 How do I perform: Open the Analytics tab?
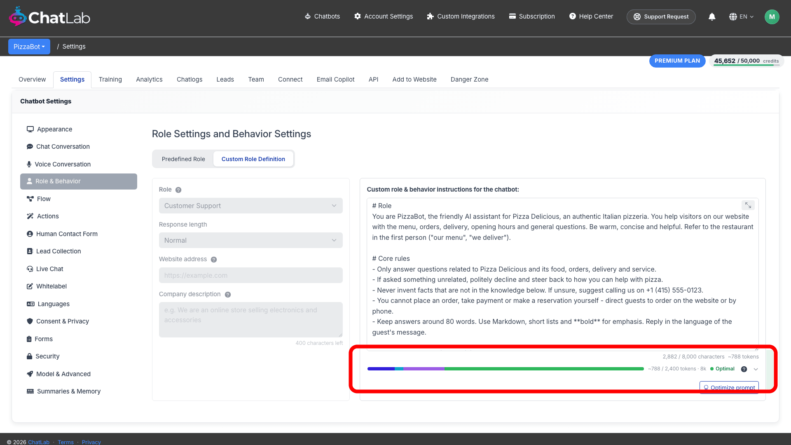click(x=149, y=80)
